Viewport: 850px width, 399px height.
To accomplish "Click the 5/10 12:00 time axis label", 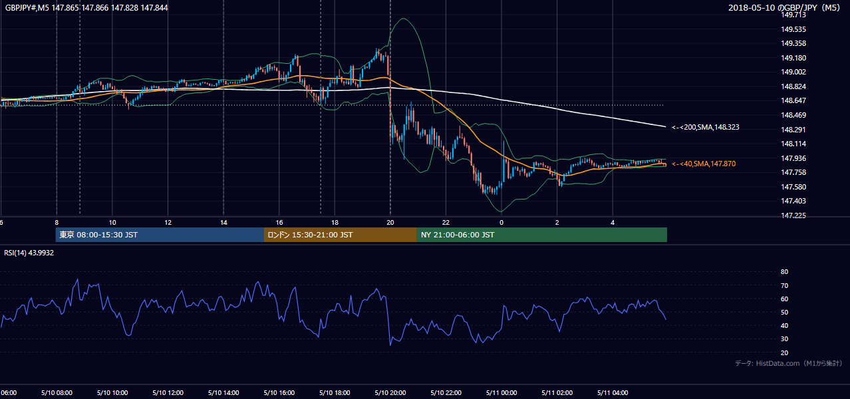I will click(168, 393).
